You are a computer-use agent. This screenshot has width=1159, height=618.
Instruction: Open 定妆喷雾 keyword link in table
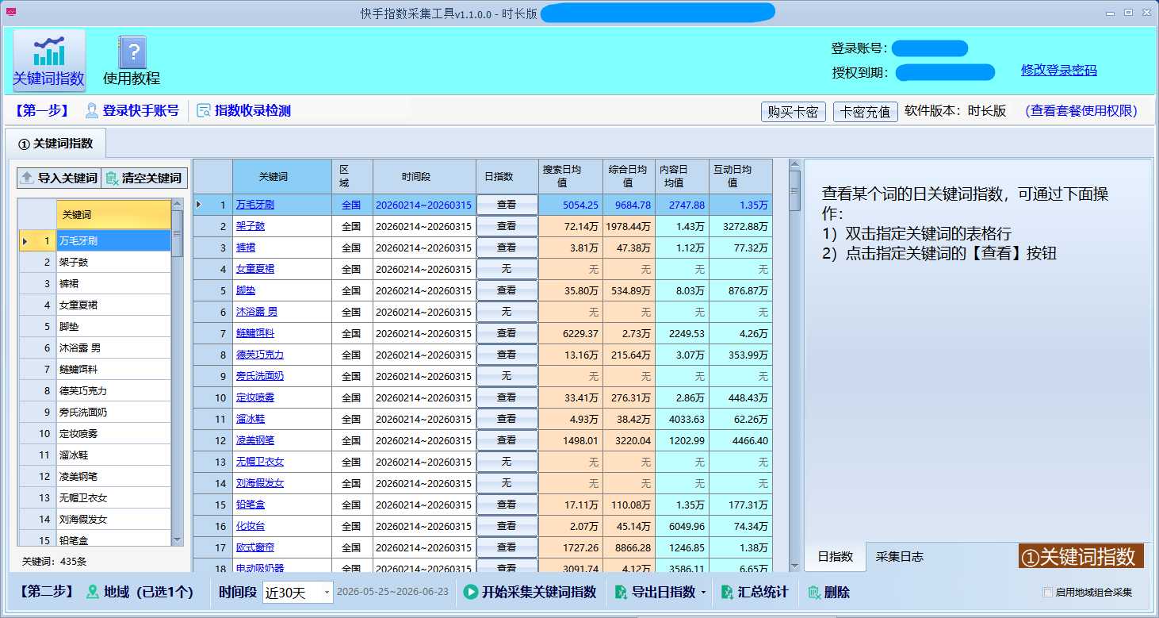coord(254,397)
